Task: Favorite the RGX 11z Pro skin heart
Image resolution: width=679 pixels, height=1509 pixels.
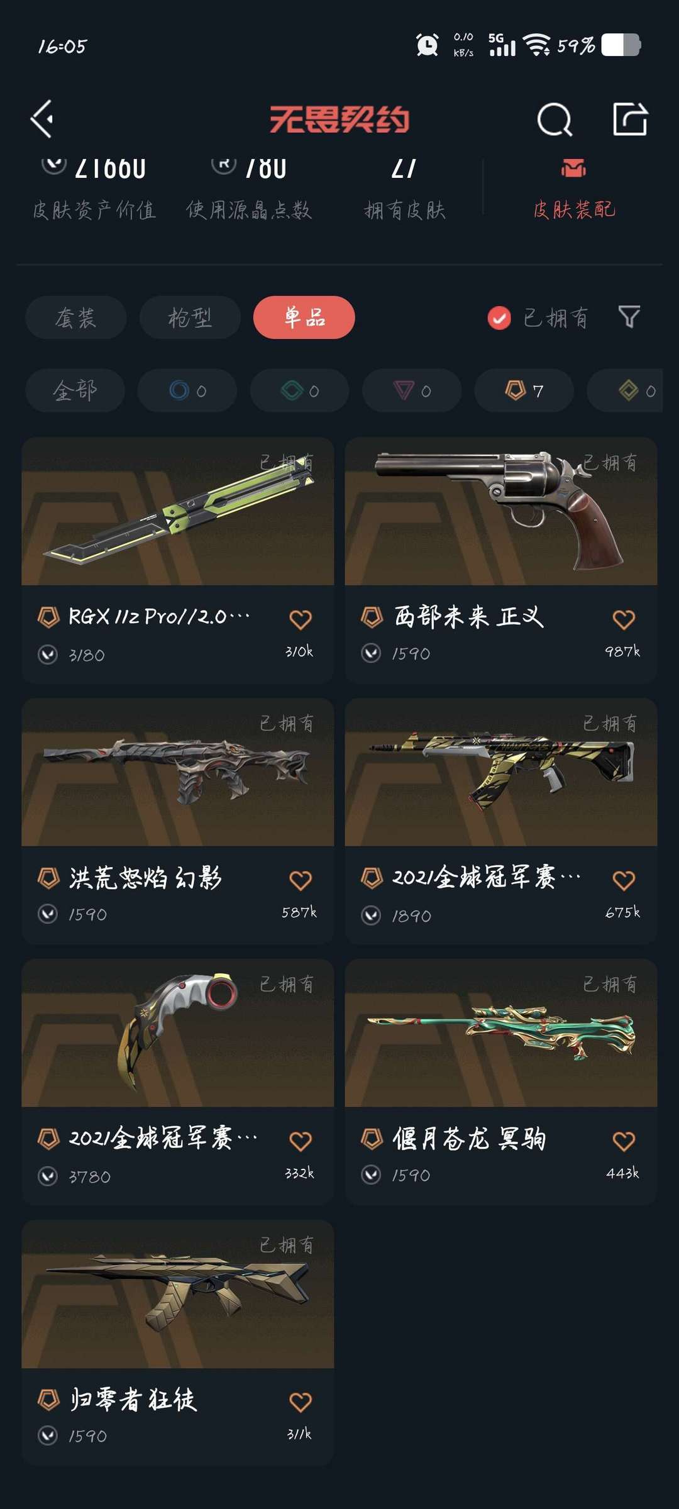Action: pyautogui.click(x=301, y=620)
